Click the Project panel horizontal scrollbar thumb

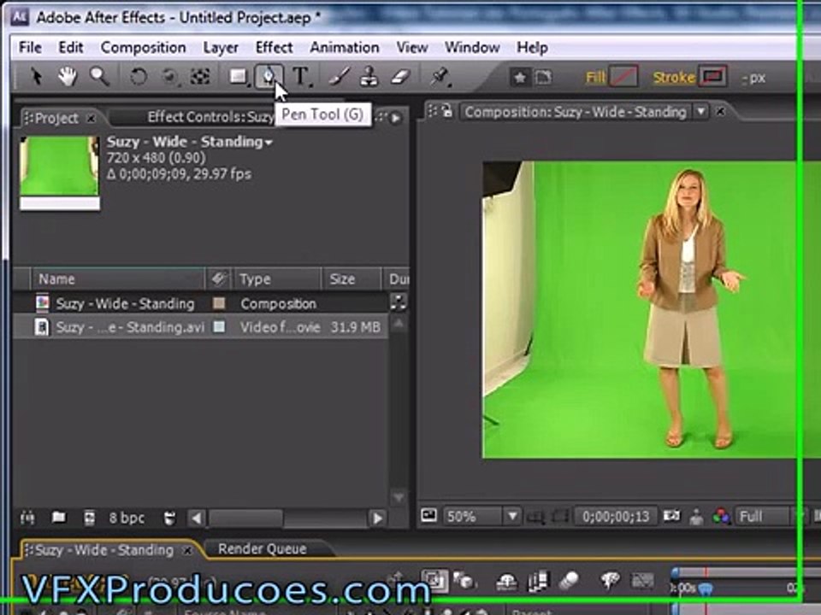[x=246, y=518]
